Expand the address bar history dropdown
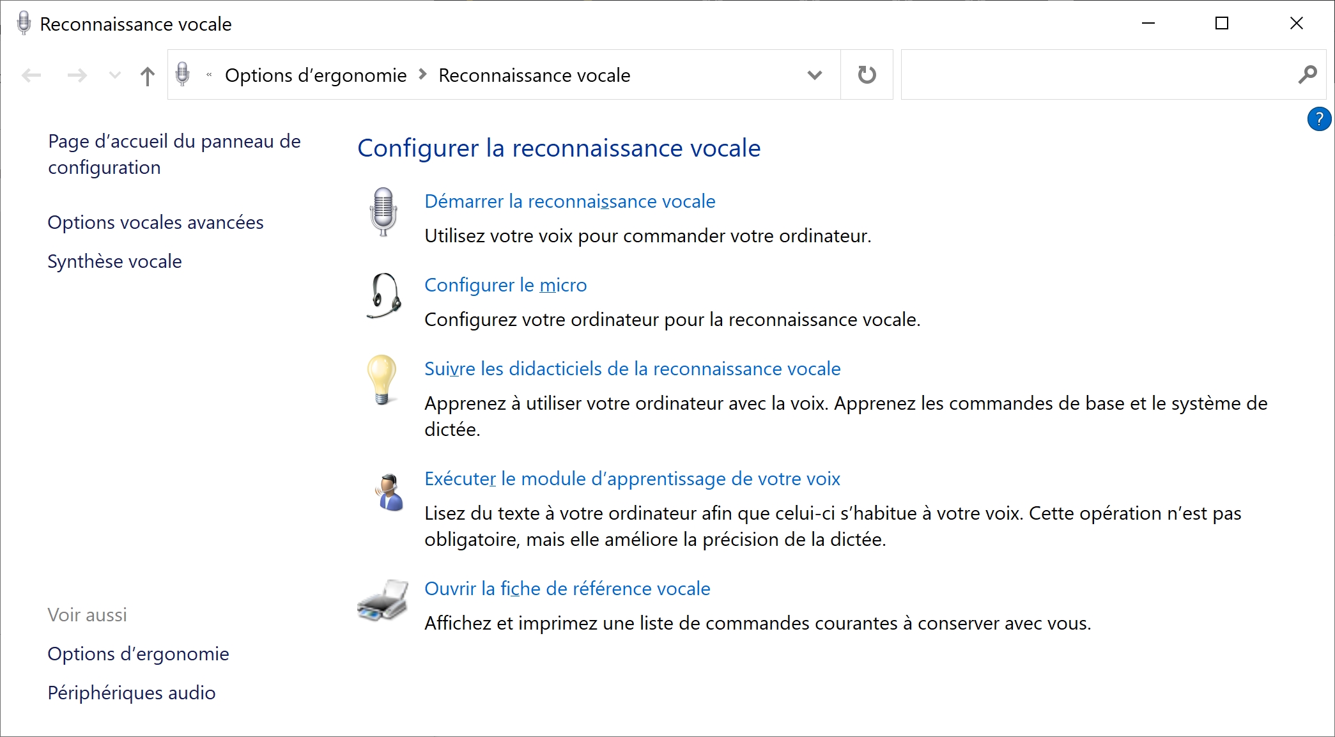Screen dimensions: 1335x737 point(814,75)
